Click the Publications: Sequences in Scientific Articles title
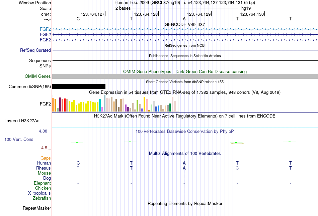Image resolution: width=318 pixels, height=216 pixels. pyautogui.click(x=185, y=56)
